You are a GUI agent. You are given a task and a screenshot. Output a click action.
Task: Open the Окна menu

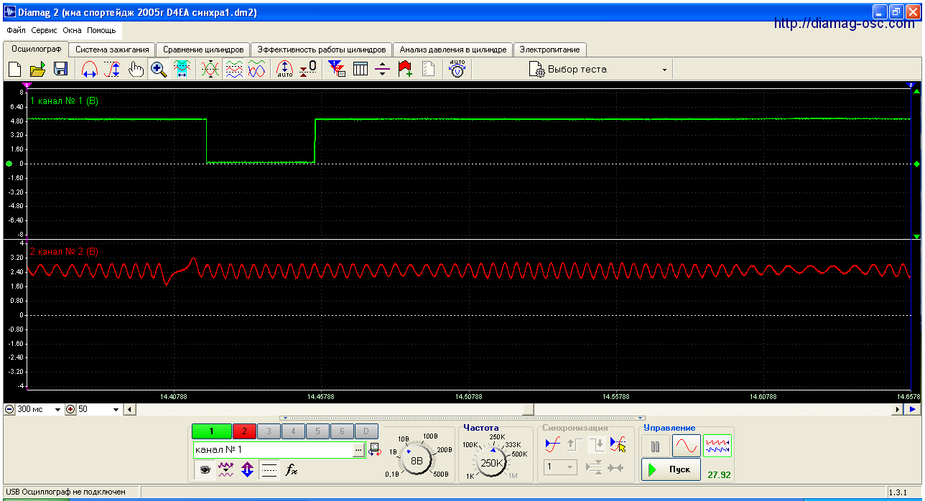(72, 31)
